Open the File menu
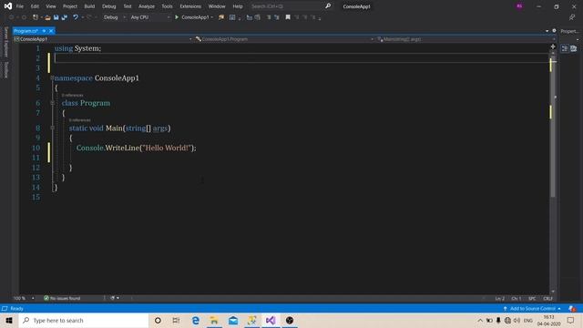The width and height of the screenshot is (583, 328). pos(20,6)
